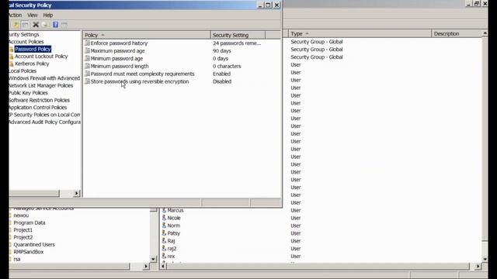Sort by the Type column header in the background window
This screenshot has height=279, width=497.
(x=360, y=33)
